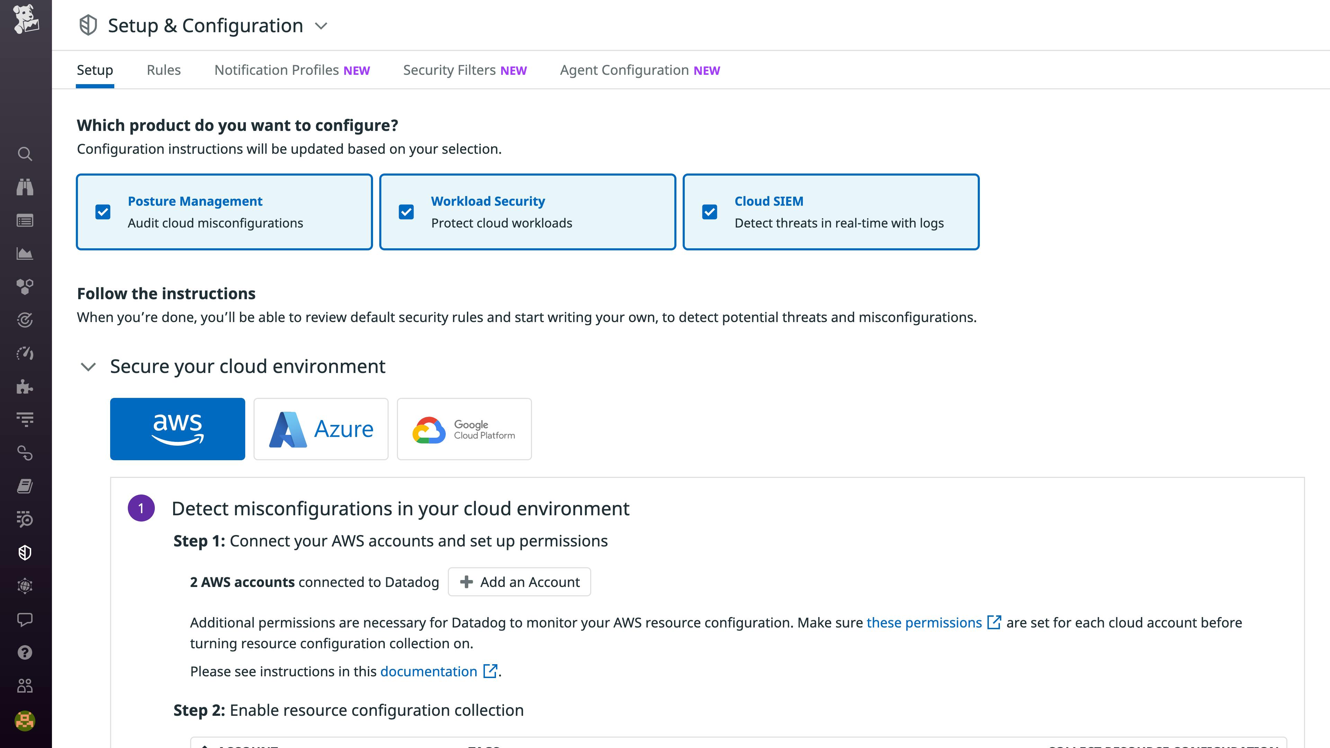Uncheck the Workload Security checkbox
1330x748 pixels.
click(x=406, y=212)
